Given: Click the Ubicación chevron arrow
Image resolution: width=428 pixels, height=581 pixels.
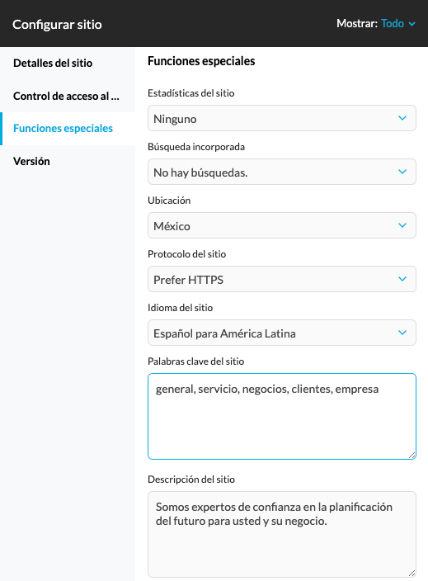Looking at the screenshot, I should click(402, 225).
